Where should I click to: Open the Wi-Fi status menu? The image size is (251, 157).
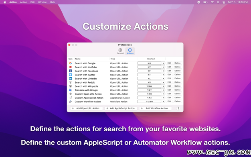(212, 2)
